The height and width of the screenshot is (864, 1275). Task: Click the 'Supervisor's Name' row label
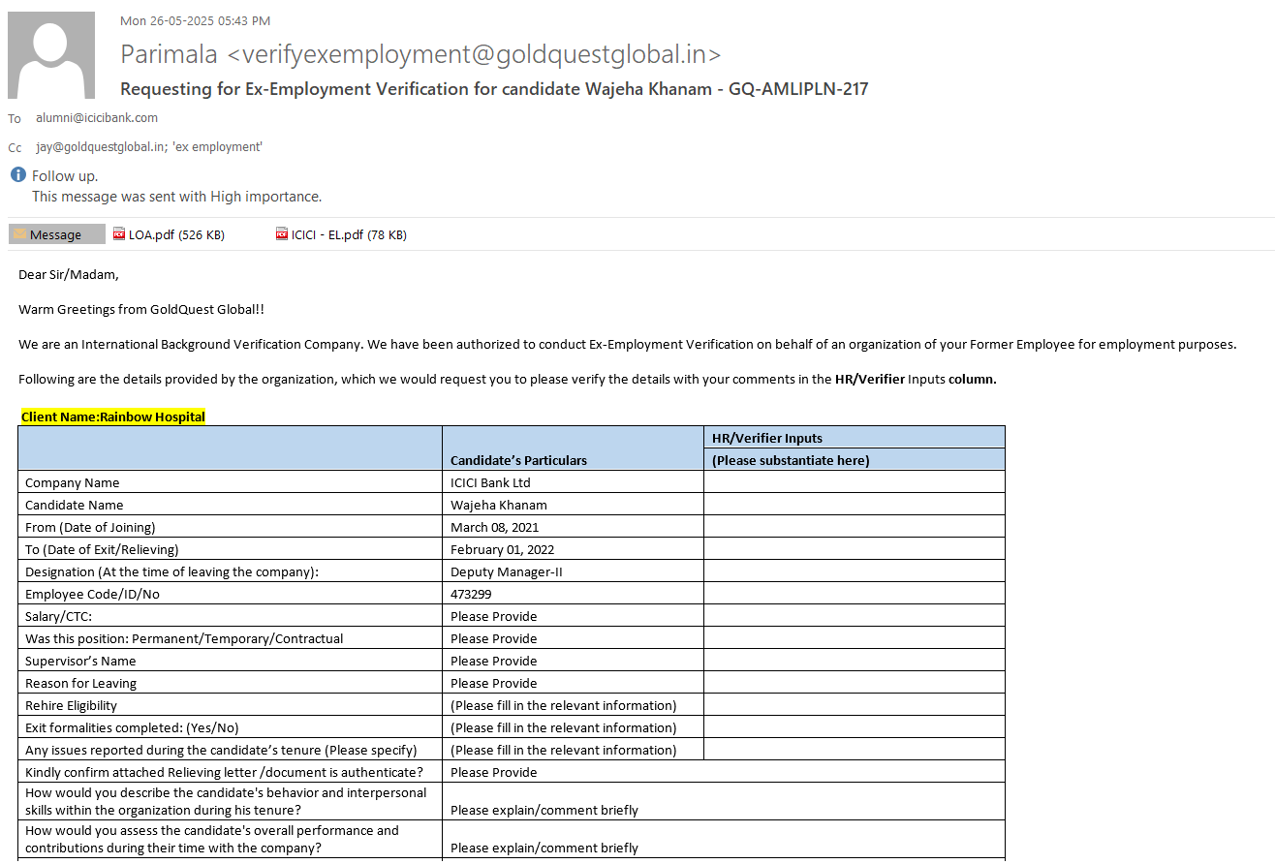tap(80, 661)
